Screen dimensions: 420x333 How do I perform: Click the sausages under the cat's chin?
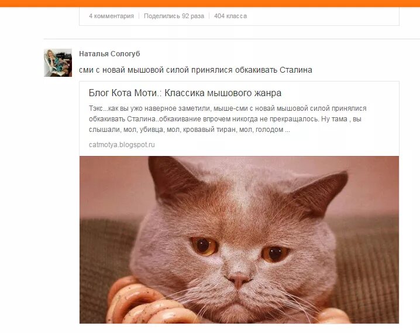point(144,301)
